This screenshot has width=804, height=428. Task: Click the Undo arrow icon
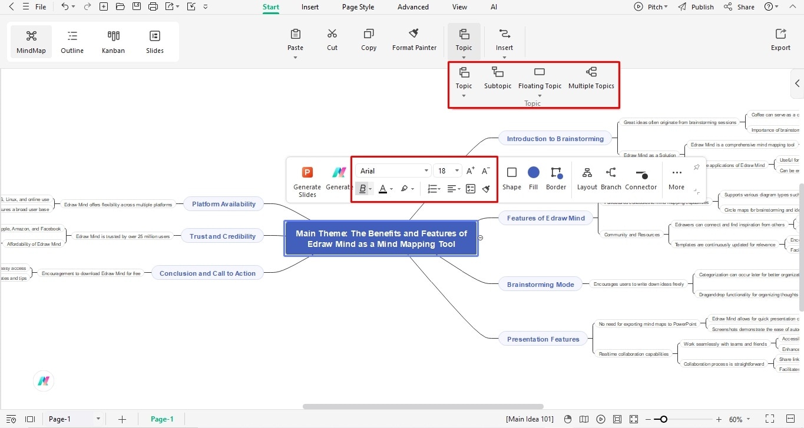click(64, 6)
